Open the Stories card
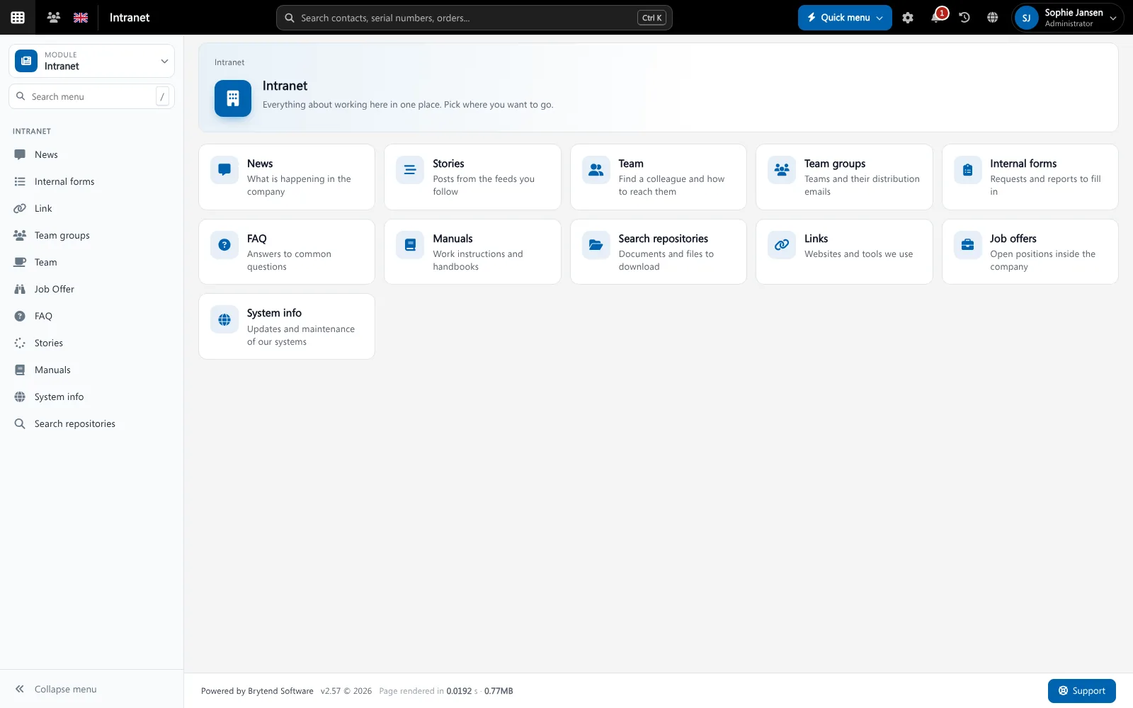Image resolution: width=1133 pixels, height=708 pixels. click(x=472, y=177)
